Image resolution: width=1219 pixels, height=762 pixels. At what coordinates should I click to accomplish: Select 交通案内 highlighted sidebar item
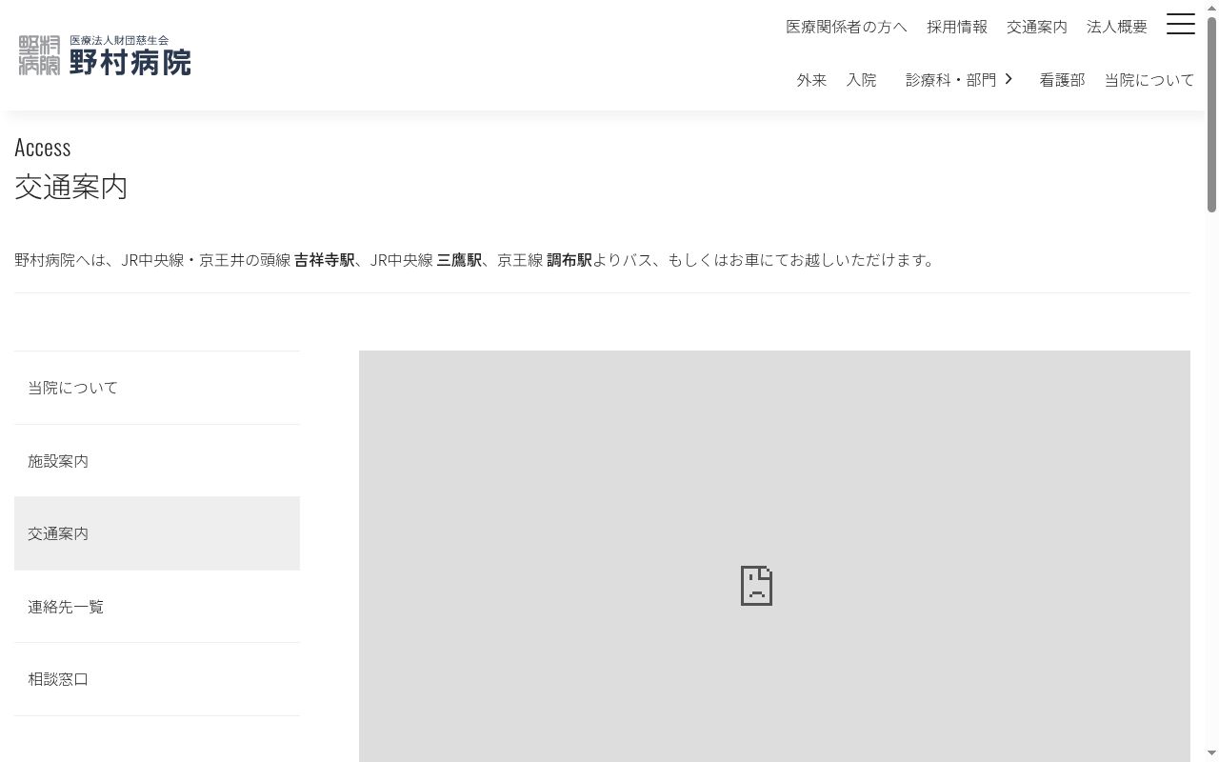click(x=157, y=533)
